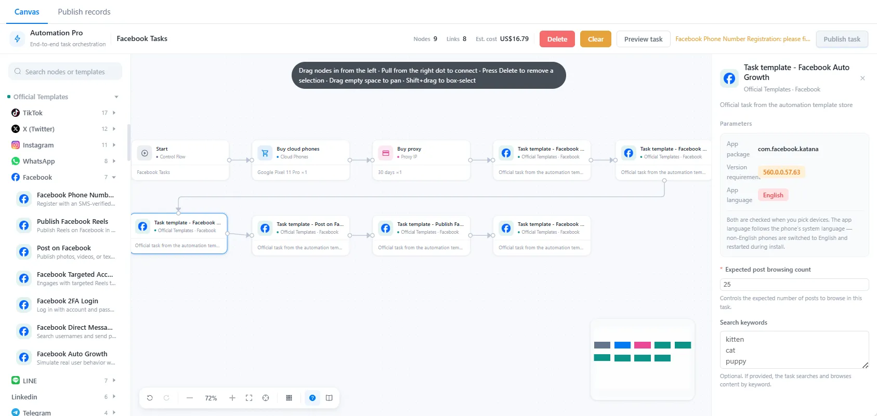Click the LINE logo icon

pos(16,381)
